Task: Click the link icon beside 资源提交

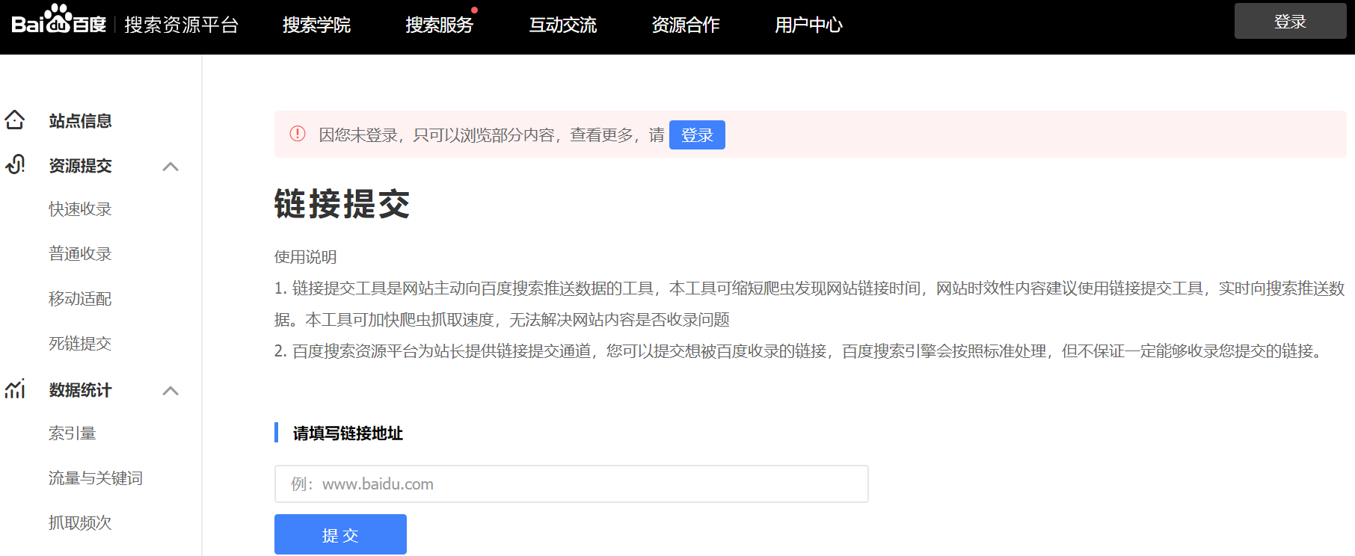Action: 15,164
